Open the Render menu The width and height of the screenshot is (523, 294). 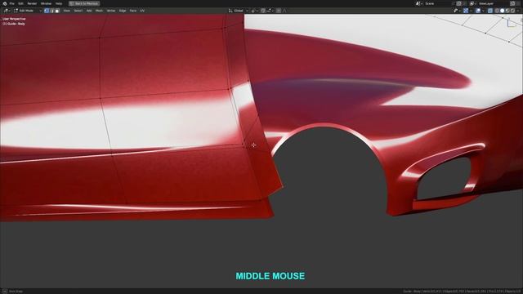tap(32, 3)
